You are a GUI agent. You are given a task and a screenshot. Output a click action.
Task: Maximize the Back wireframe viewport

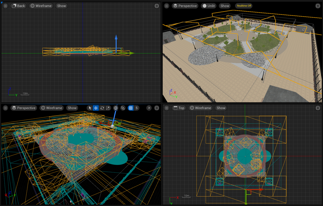click(x=157, y=6)
